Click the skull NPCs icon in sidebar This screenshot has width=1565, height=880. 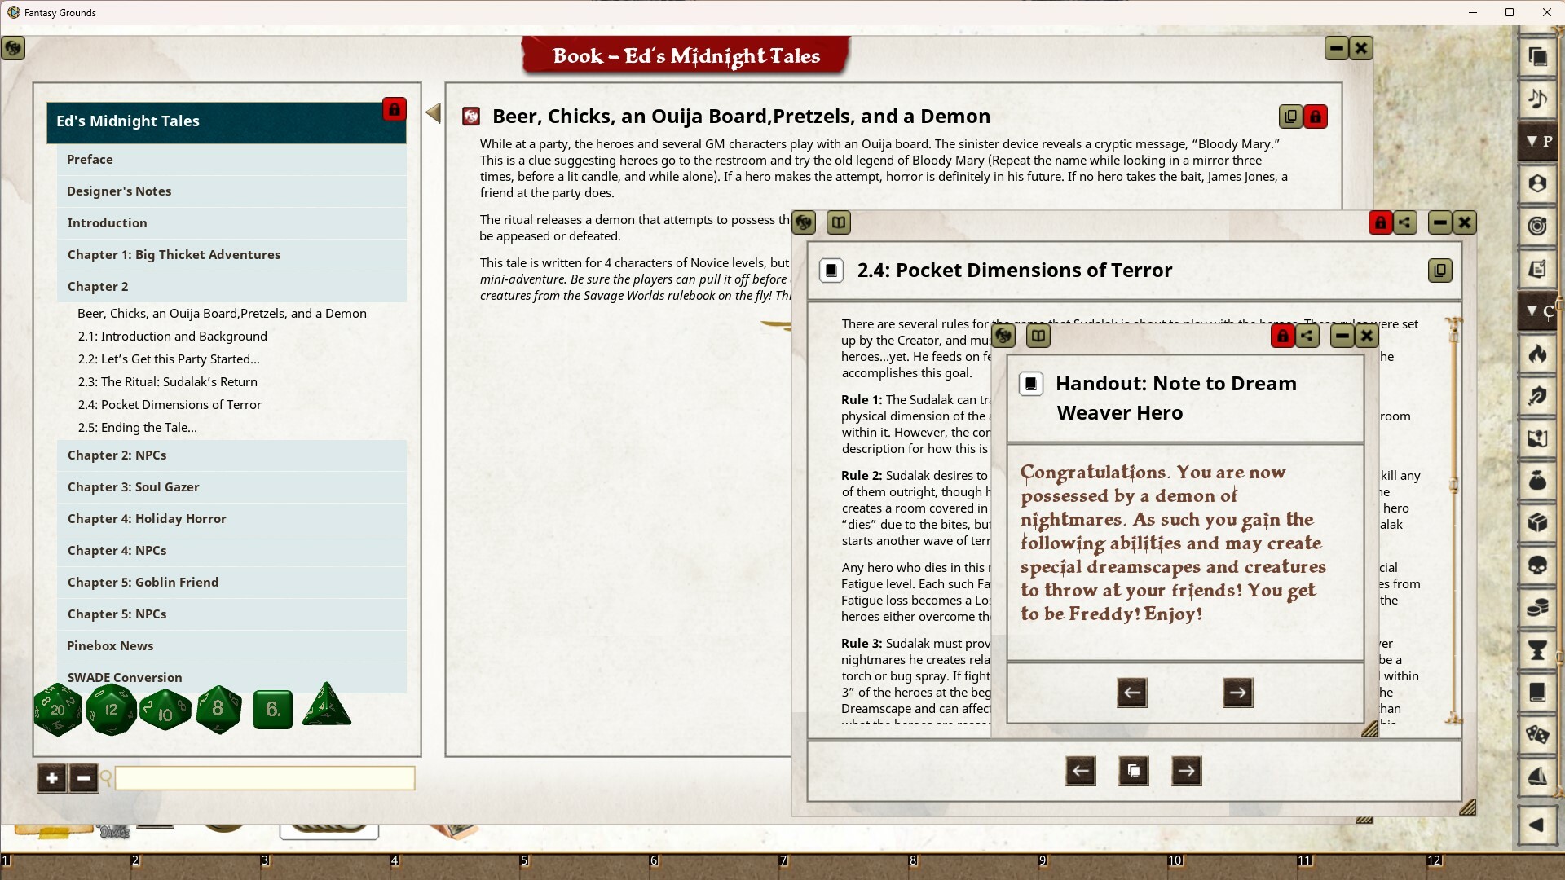tap(1536, 565)
